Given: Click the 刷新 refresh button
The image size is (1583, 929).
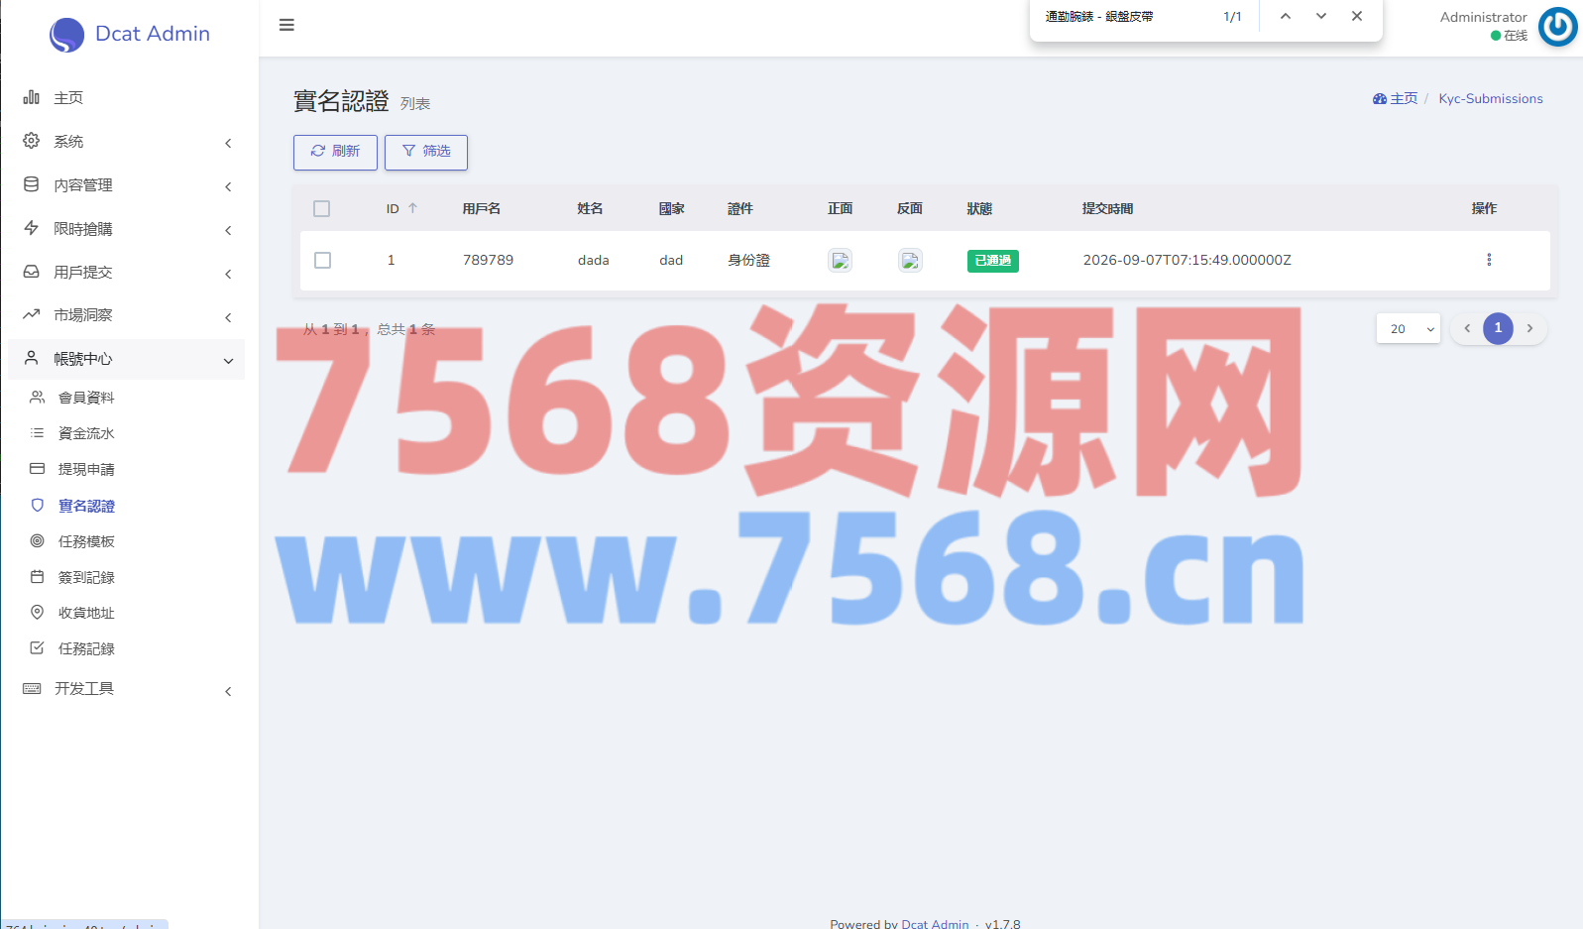Looking at the screenshot, I should [335, 152].
